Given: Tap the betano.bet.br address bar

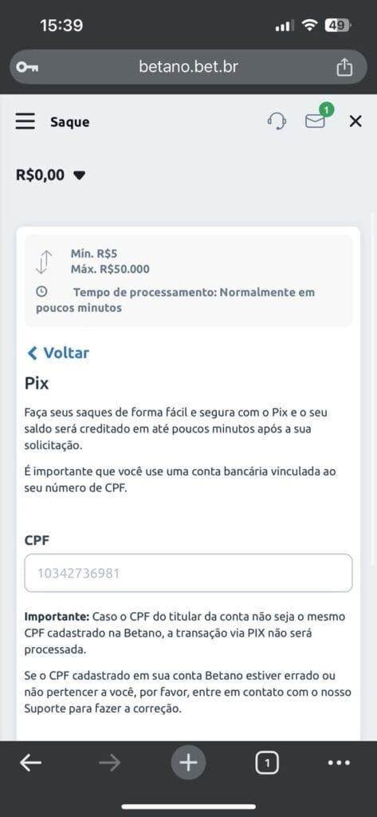Looking at the screenshot, I should pos(188,67).
